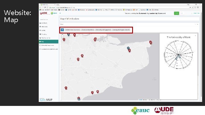The image size is (205, 115).
Task: Select red pin at Kent's northeast tip
Action: 151,43
